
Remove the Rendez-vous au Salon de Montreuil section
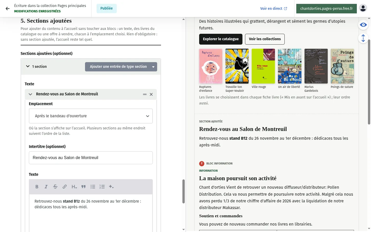click(151, 94)
